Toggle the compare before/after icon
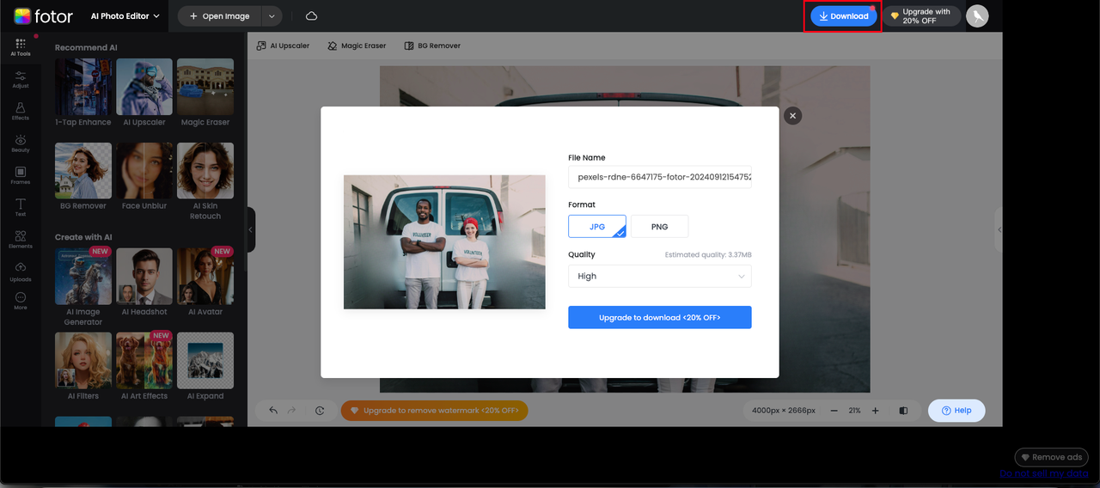Screen dimensions: 1100x488 tap(903, 411)
